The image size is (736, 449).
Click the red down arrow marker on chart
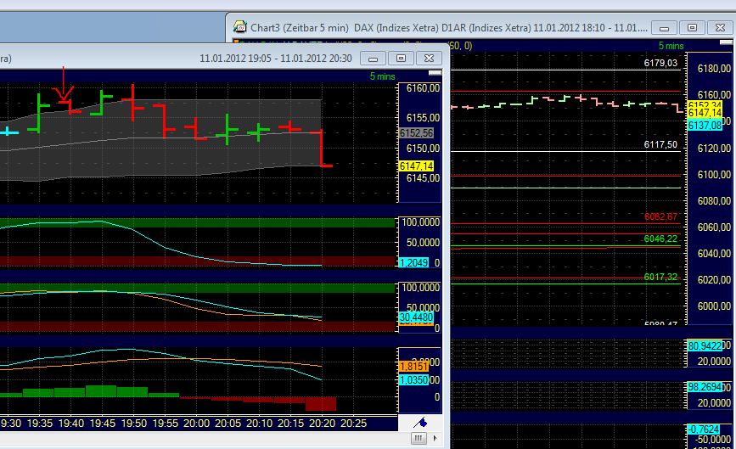[x=63, y=87]
